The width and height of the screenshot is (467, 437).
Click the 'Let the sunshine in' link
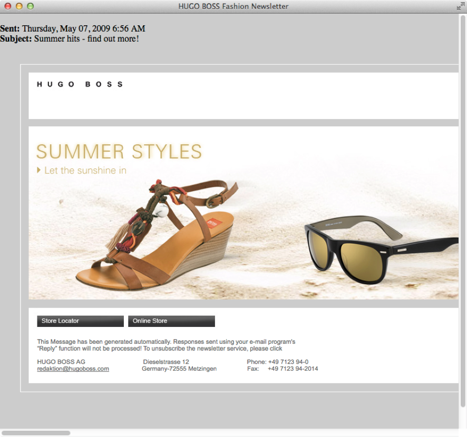tap(85, 171)
